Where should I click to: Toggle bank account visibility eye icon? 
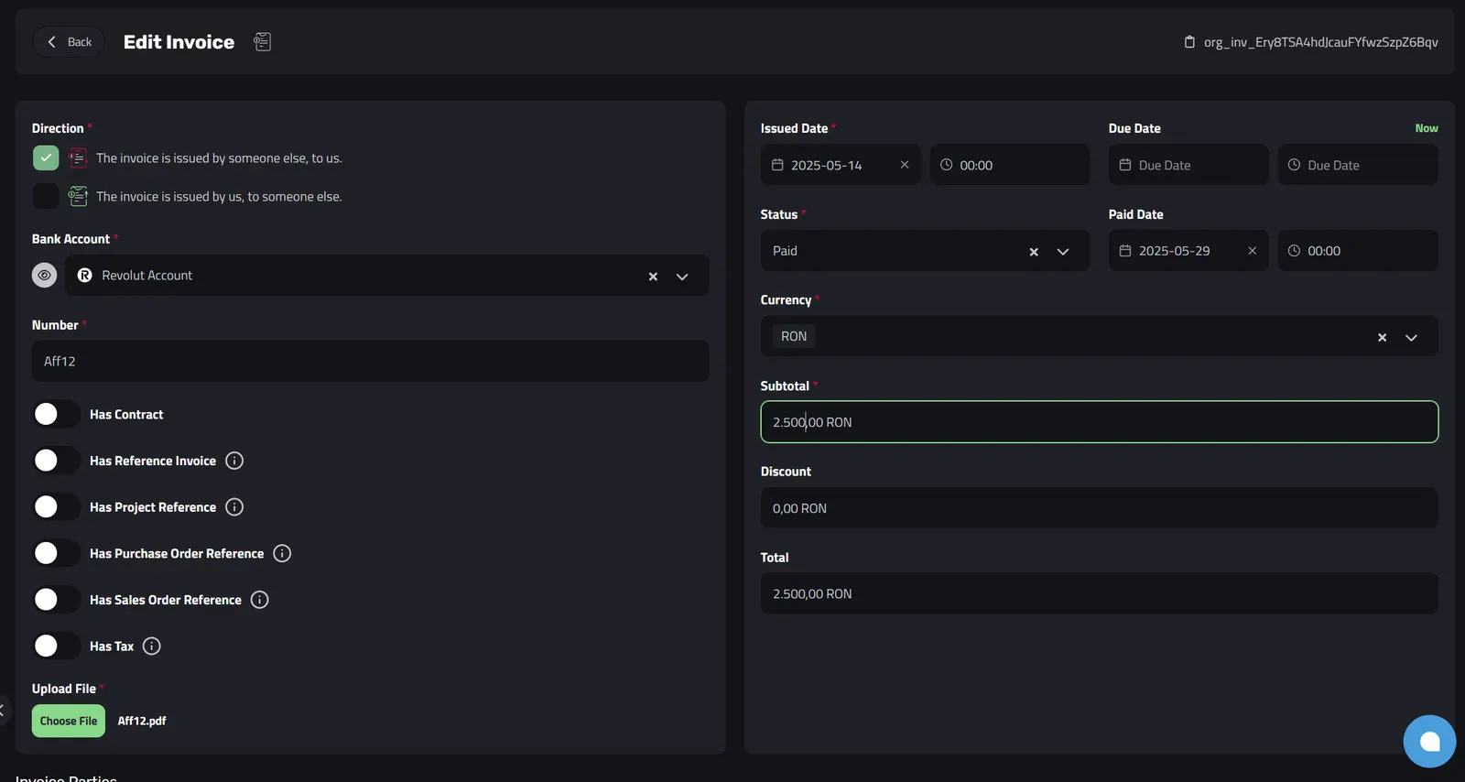(x=44, y=275)
